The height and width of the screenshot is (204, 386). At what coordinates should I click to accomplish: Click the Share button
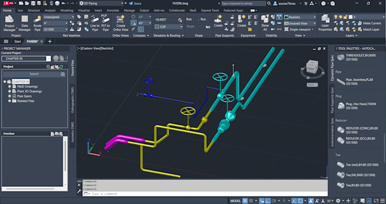point(135,3)
